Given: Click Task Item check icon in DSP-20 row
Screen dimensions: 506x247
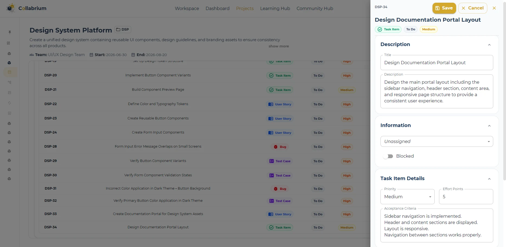Looking at the screenshot, I should tap(271, 76).
